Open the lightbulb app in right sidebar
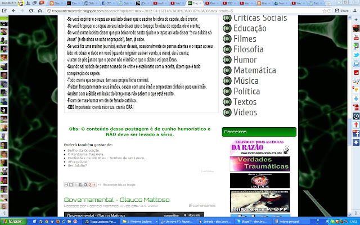Image resolution: width=360 pixels, height=225 pixels. [356, 89]
